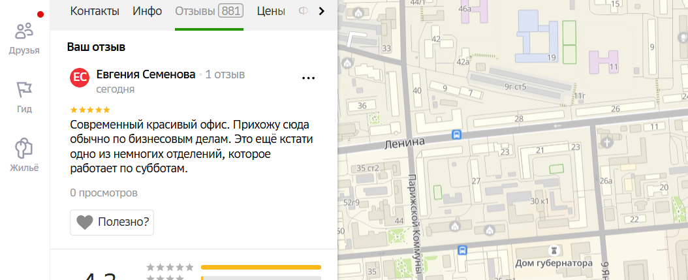Switch to the Инфо tab
This screenshot has height=280, width=688.
tap(148, 11)
